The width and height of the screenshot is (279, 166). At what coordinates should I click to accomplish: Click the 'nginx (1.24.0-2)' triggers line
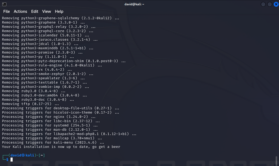[49, 117]
